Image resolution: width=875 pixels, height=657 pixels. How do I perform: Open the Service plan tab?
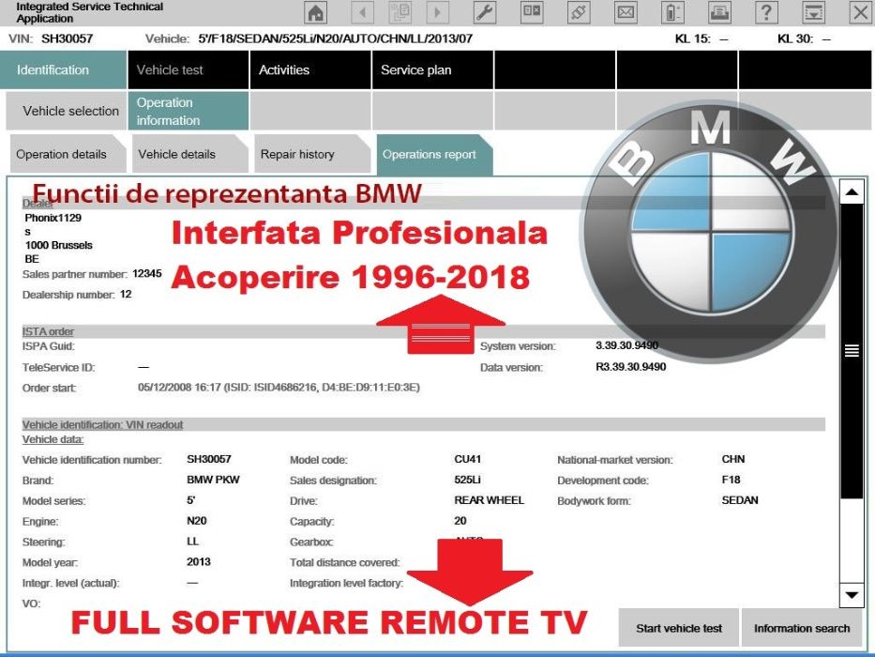tap(432, 69)
